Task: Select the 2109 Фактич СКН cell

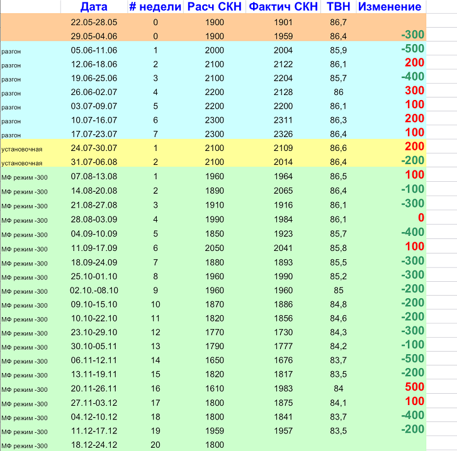Action: 283,148
